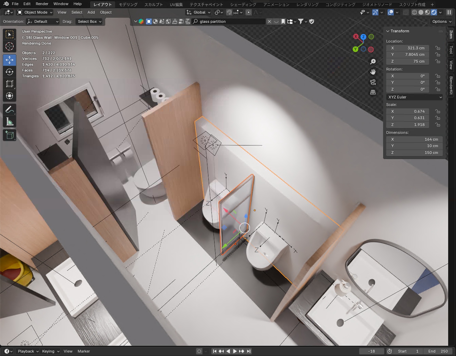Select the Rotate tool in the toolbar
The width and height of the screenshot is (456, 356).
click(10, 72)
